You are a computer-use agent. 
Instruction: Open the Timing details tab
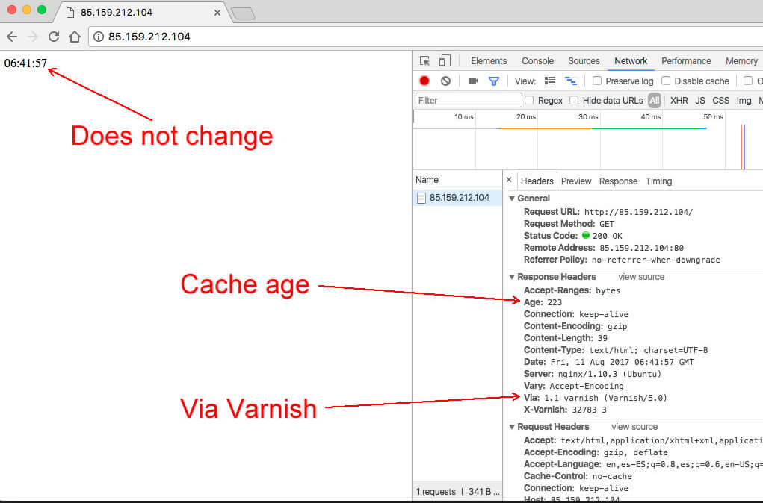658,181
